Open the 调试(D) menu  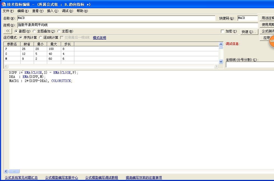pyautogui.click(x=67, y=11)
